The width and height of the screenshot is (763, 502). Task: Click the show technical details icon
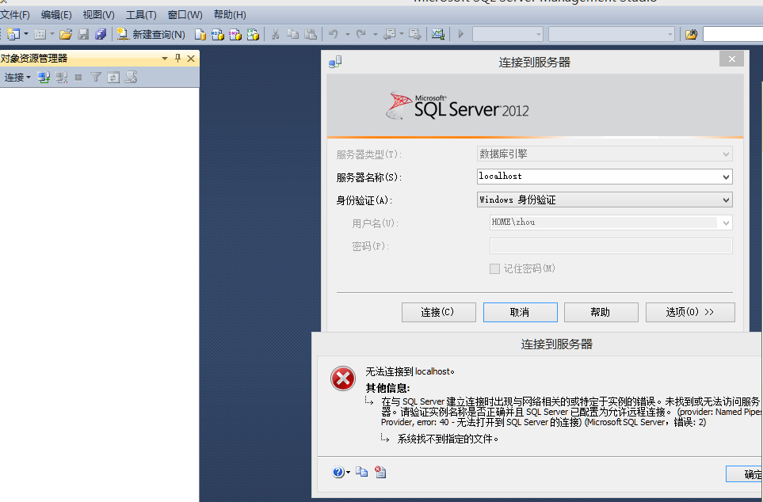tap(380, 472)
